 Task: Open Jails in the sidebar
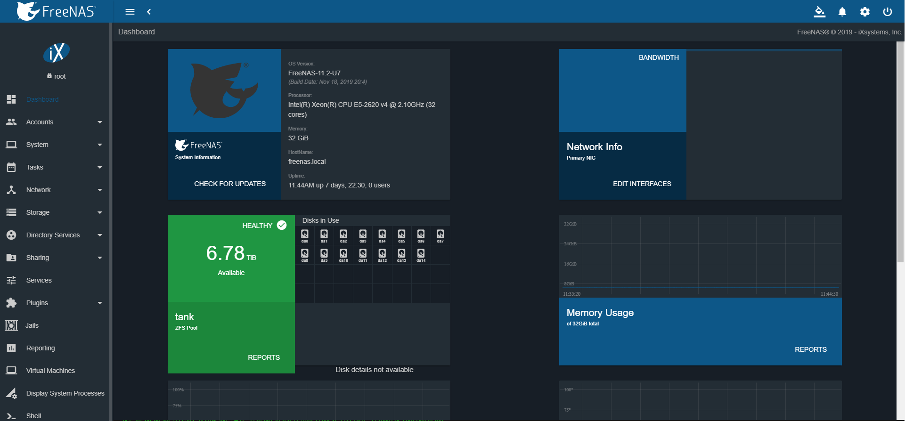click(x=55, y=325)
